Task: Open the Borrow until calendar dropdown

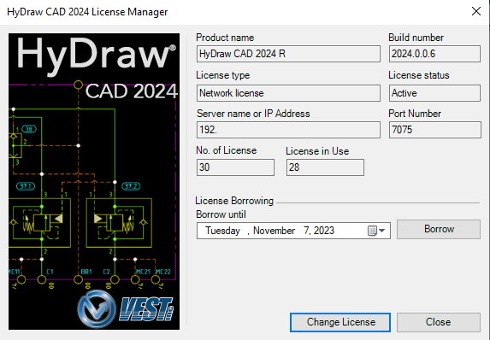Action: tap(382, 231)
